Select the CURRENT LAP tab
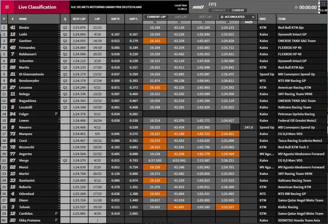The image size is (328, 224). tap(156, 17)
